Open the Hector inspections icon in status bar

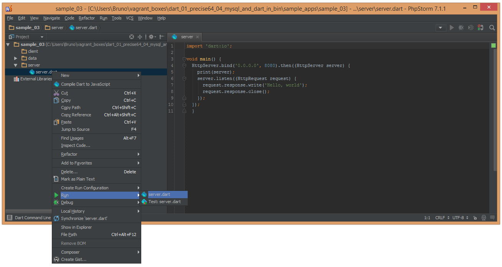484,218
